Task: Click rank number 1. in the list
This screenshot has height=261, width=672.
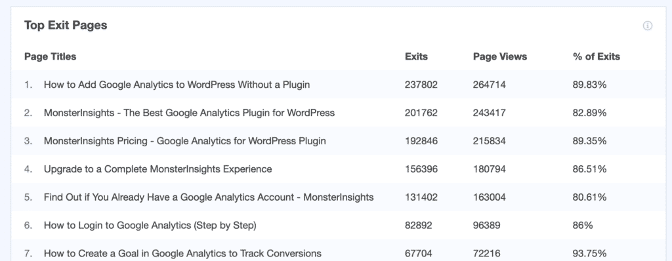Action: point(28,85)
